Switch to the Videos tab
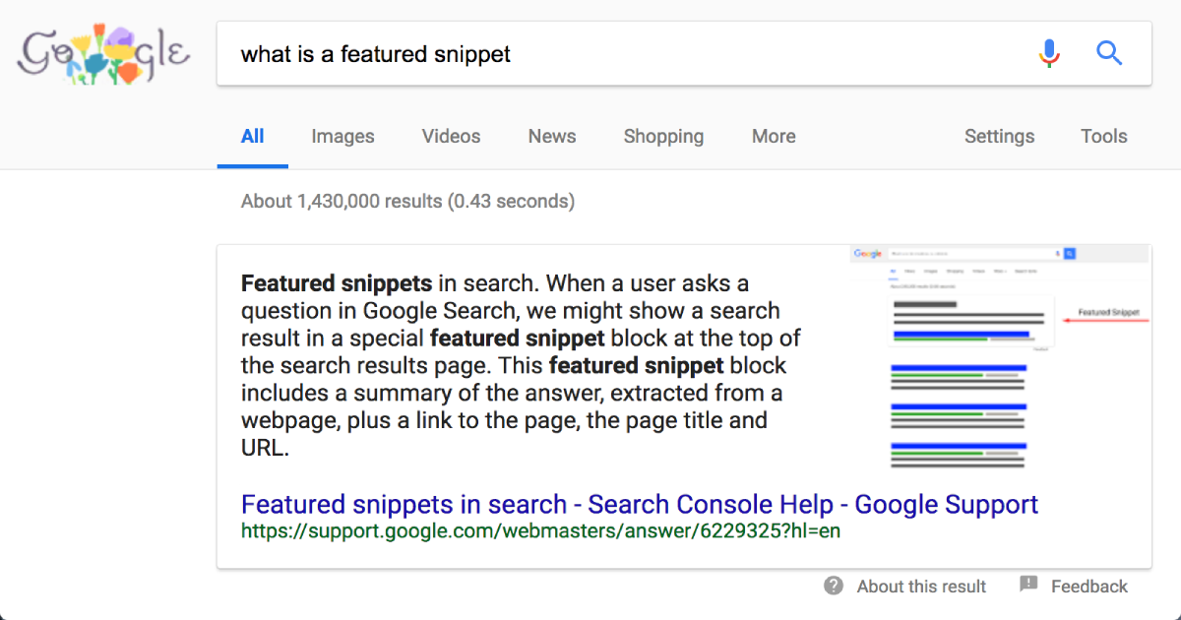 point(452,137)
